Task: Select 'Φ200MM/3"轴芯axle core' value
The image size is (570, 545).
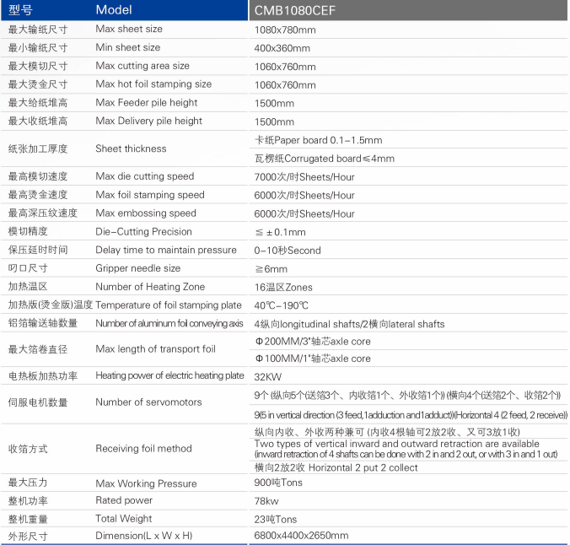Action: 313,342
